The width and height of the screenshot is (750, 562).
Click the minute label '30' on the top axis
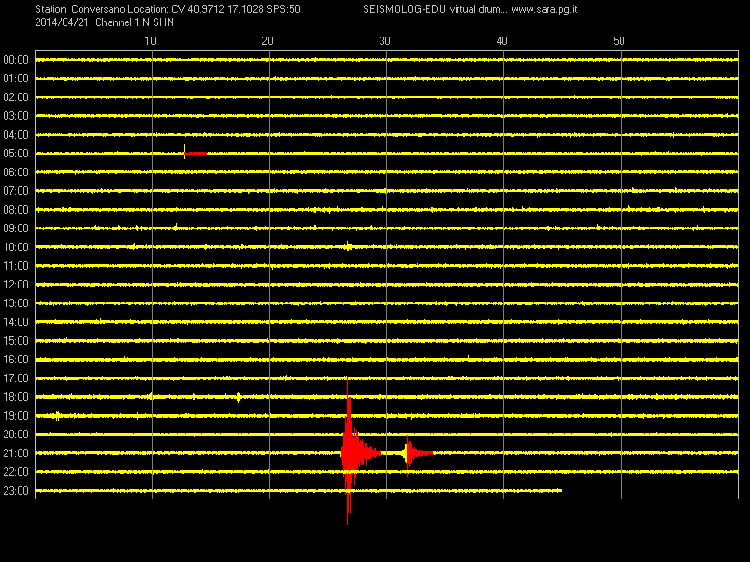[x=384, y=41]
